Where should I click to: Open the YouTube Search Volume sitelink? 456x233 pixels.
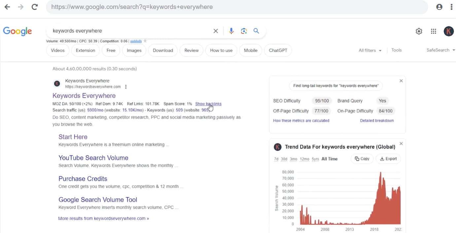click(x=93, y=158)
